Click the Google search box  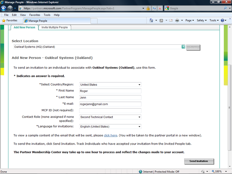tap(196, 8)
